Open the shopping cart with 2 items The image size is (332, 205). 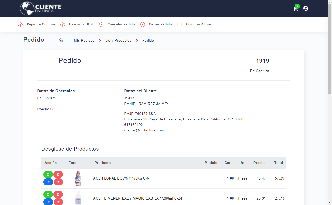(x=296, y=9)
